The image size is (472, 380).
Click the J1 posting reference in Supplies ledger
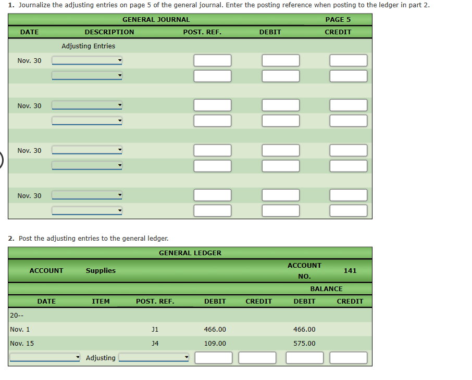(x=155, y=330)
